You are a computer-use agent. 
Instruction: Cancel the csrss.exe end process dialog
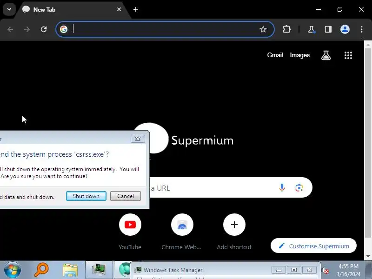coord(126,196)
